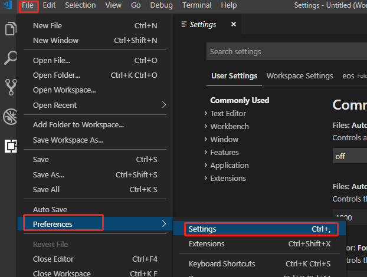Click the VS Code logo icon
367x277 pixels.
click(x=8, y=5)
